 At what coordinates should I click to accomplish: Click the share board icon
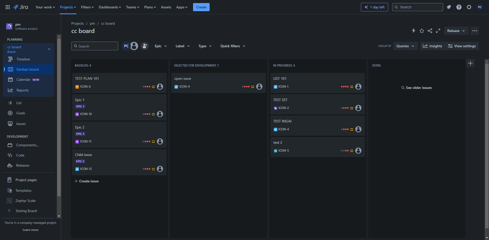point(430,31)
